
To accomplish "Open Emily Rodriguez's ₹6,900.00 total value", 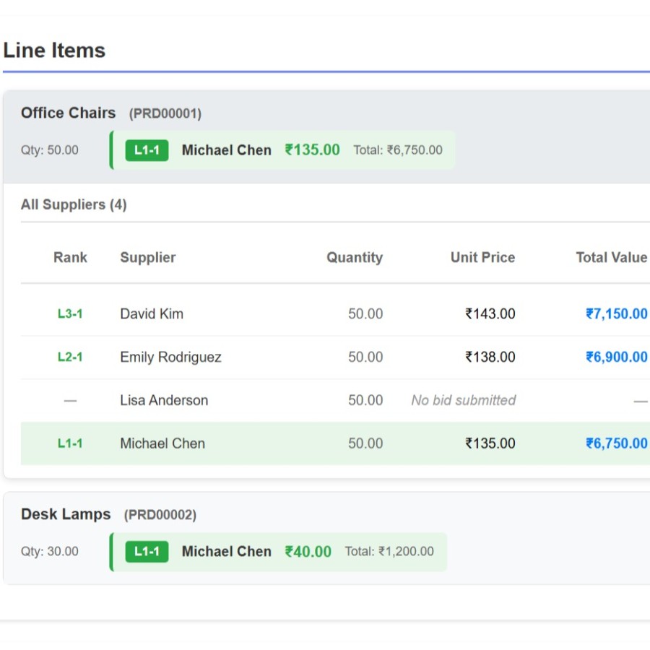I will pos(616,357).
